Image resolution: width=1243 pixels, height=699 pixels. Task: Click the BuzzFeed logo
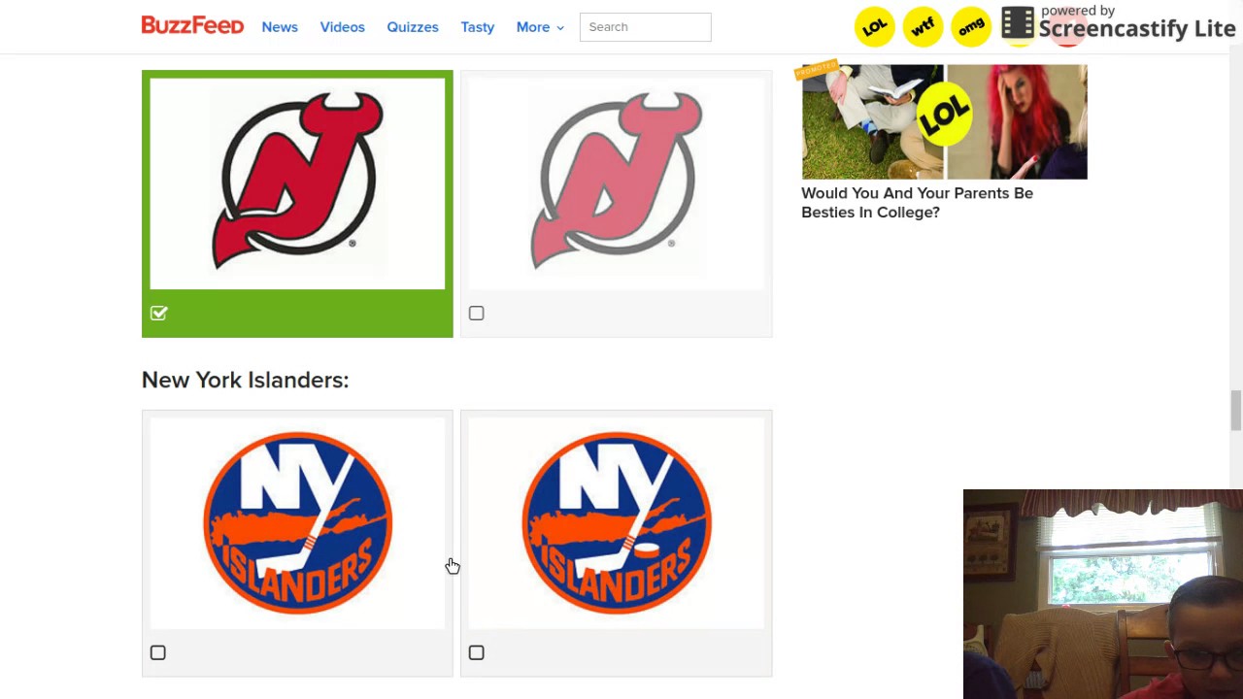coord(192,26)
